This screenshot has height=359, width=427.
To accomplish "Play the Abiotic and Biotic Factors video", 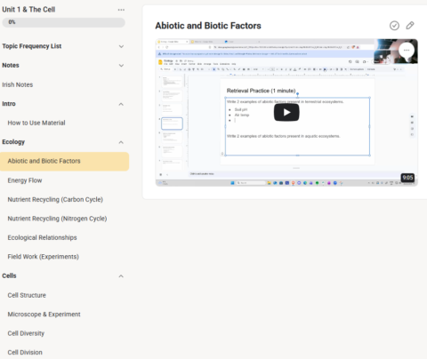I will pyautogui.click(x=286, y=112).
